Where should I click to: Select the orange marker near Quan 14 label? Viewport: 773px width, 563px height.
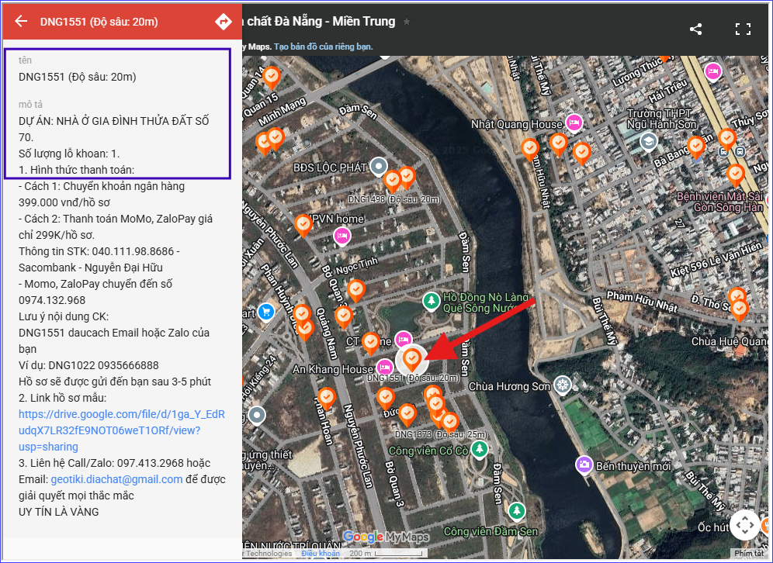point(271,78)
